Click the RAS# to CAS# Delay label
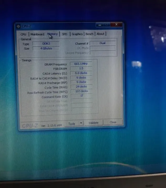166x188 pixels. [x=49, y=78]
